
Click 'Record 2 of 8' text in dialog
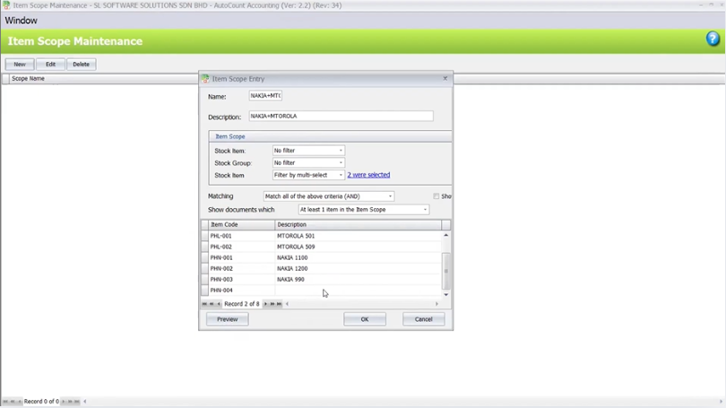(242, 304)
